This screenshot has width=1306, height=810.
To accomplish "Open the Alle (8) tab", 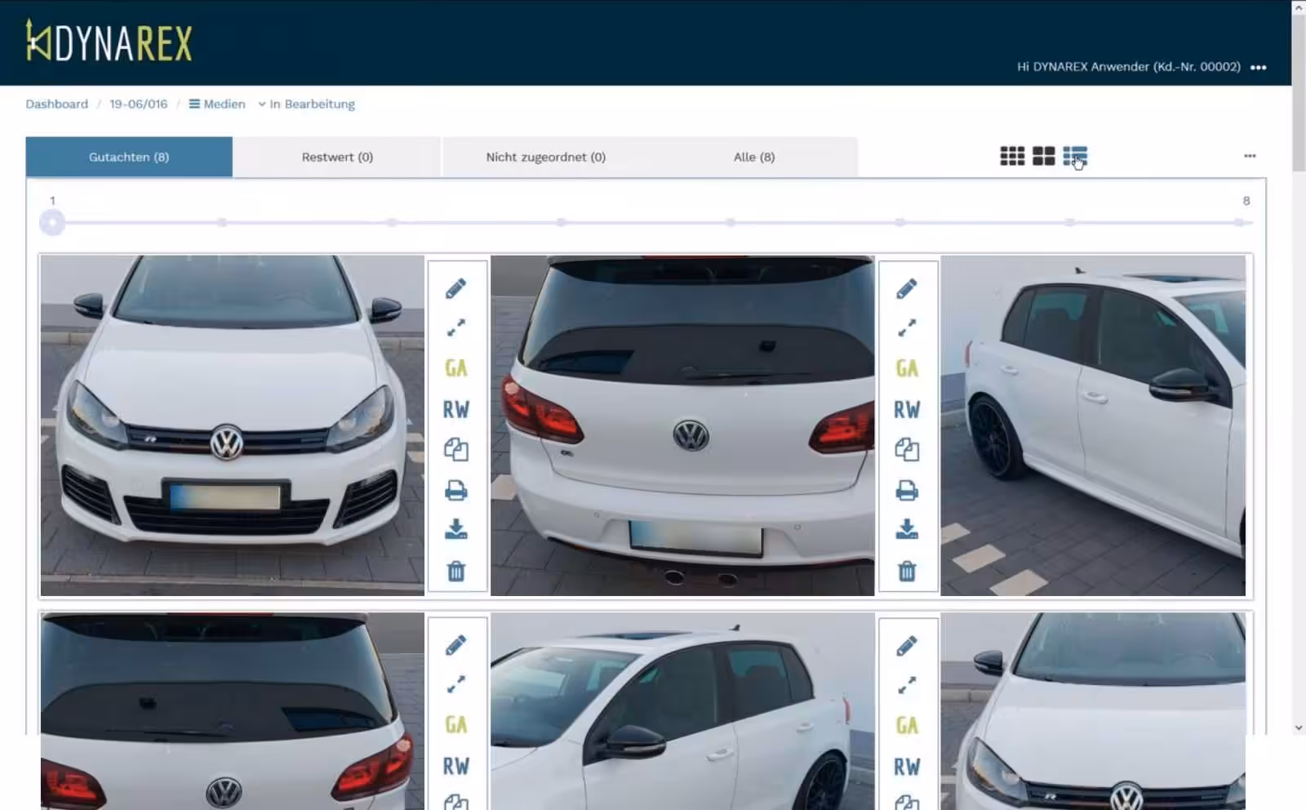I will pos(753,157).
